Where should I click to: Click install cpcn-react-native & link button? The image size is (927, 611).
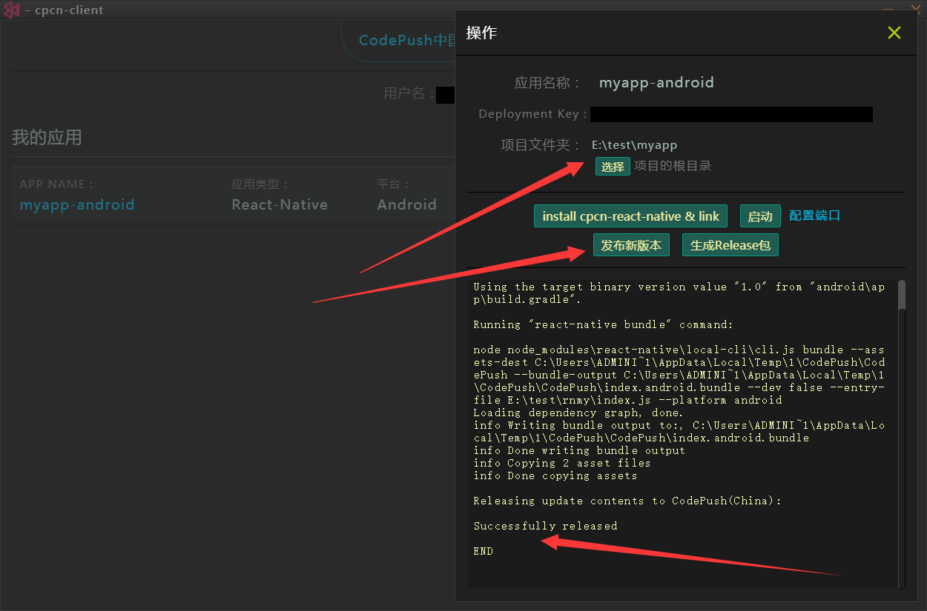tap(630, 216)
